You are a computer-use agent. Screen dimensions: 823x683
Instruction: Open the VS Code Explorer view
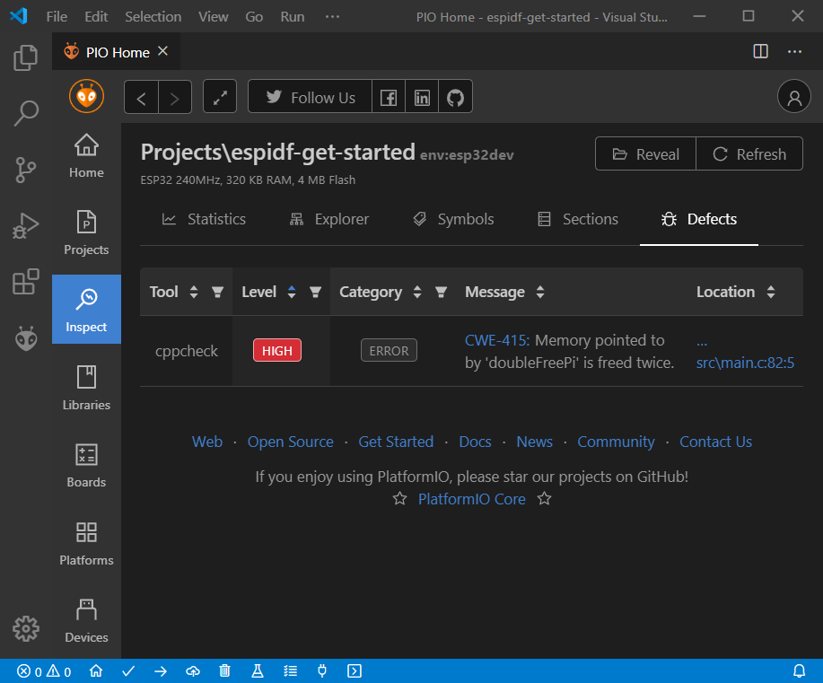[25, 57]
